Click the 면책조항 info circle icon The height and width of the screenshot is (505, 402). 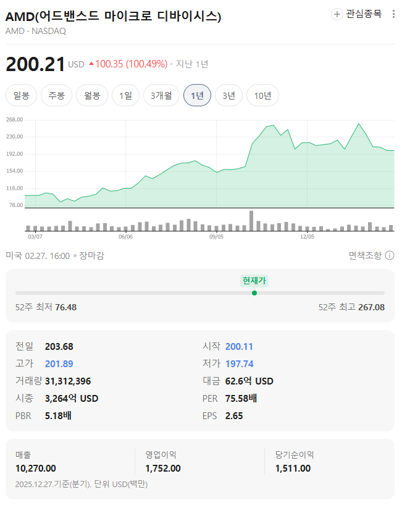390,256
